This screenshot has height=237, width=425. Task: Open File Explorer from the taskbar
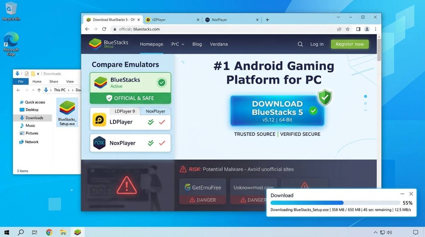point(63,232)
